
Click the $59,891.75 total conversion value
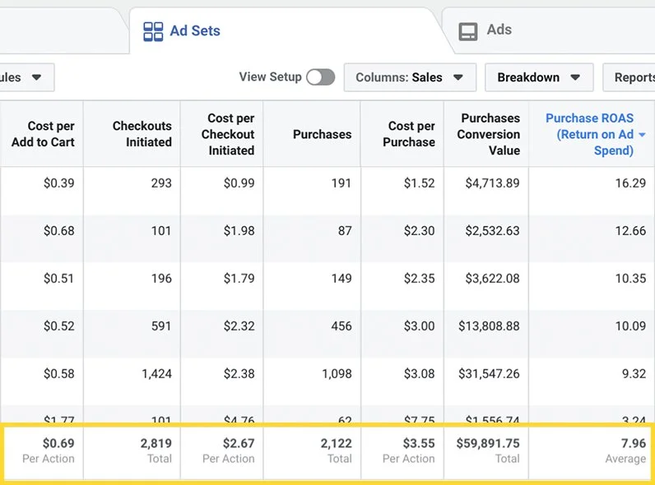coord(488,443)
